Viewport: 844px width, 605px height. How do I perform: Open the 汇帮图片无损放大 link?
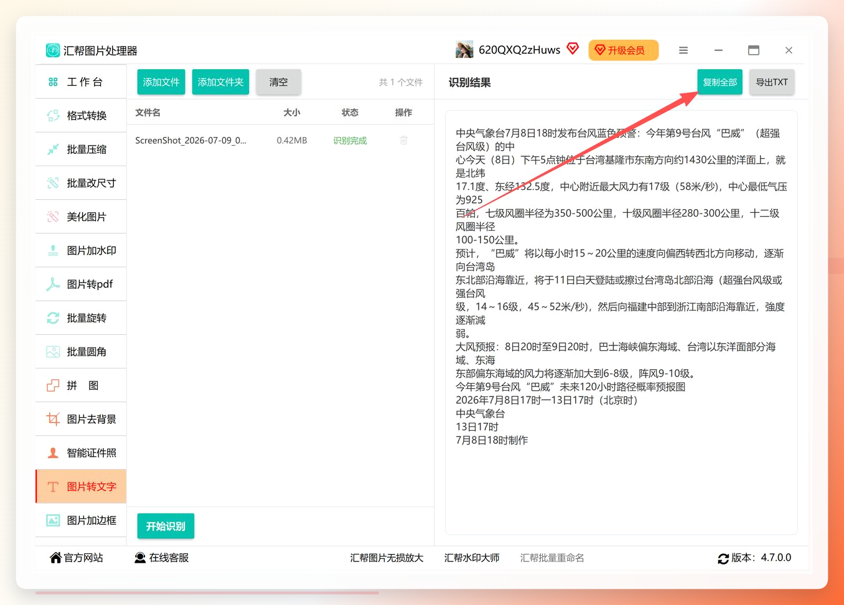[387, 558]
